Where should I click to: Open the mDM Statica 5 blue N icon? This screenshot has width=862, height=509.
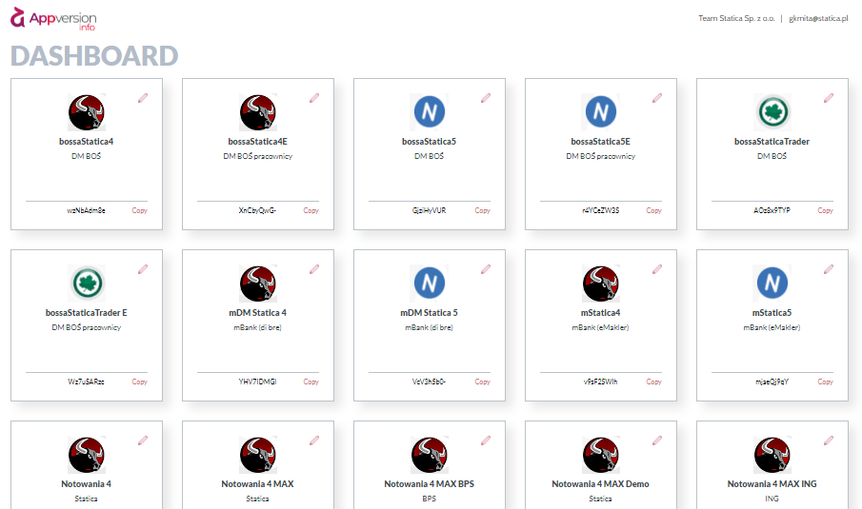click(x=430, y=284)
